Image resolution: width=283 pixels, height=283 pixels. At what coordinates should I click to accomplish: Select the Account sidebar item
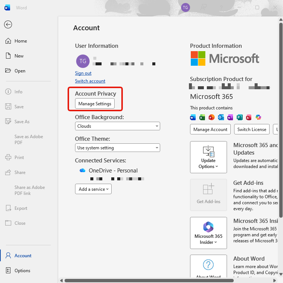click(18, 256)
